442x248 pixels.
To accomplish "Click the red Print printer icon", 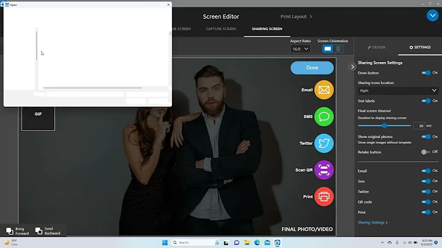I will 324,196.
